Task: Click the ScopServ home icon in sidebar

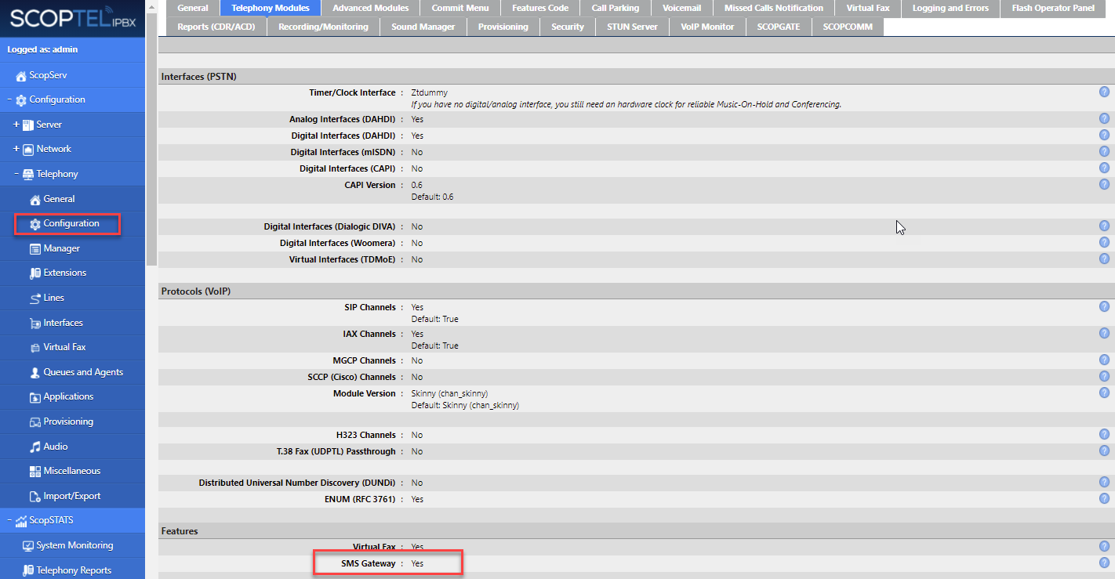Action: click(x=21, y=75)
